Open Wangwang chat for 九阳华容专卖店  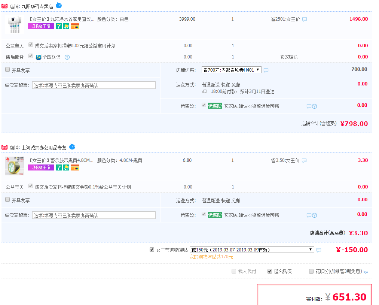click(59, 5)
